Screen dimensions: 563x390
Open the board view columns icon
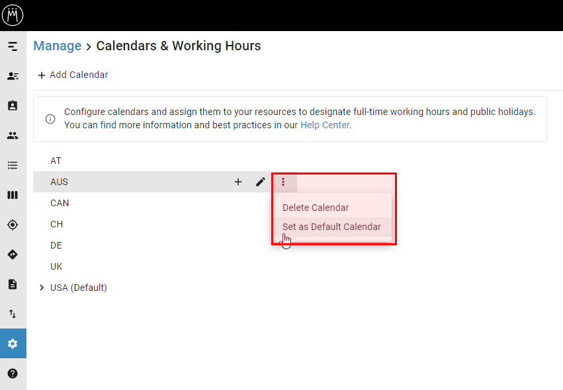pos(13,194)
